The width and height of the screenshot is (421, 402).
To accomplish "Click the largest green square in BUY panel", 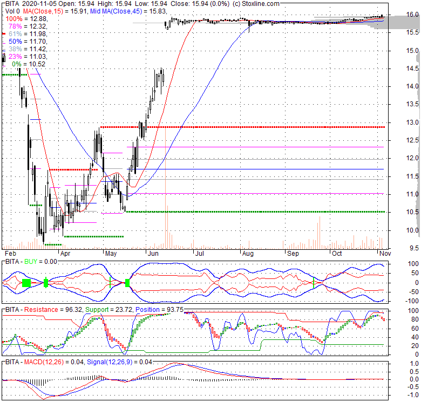I will (x=26, y=283).
